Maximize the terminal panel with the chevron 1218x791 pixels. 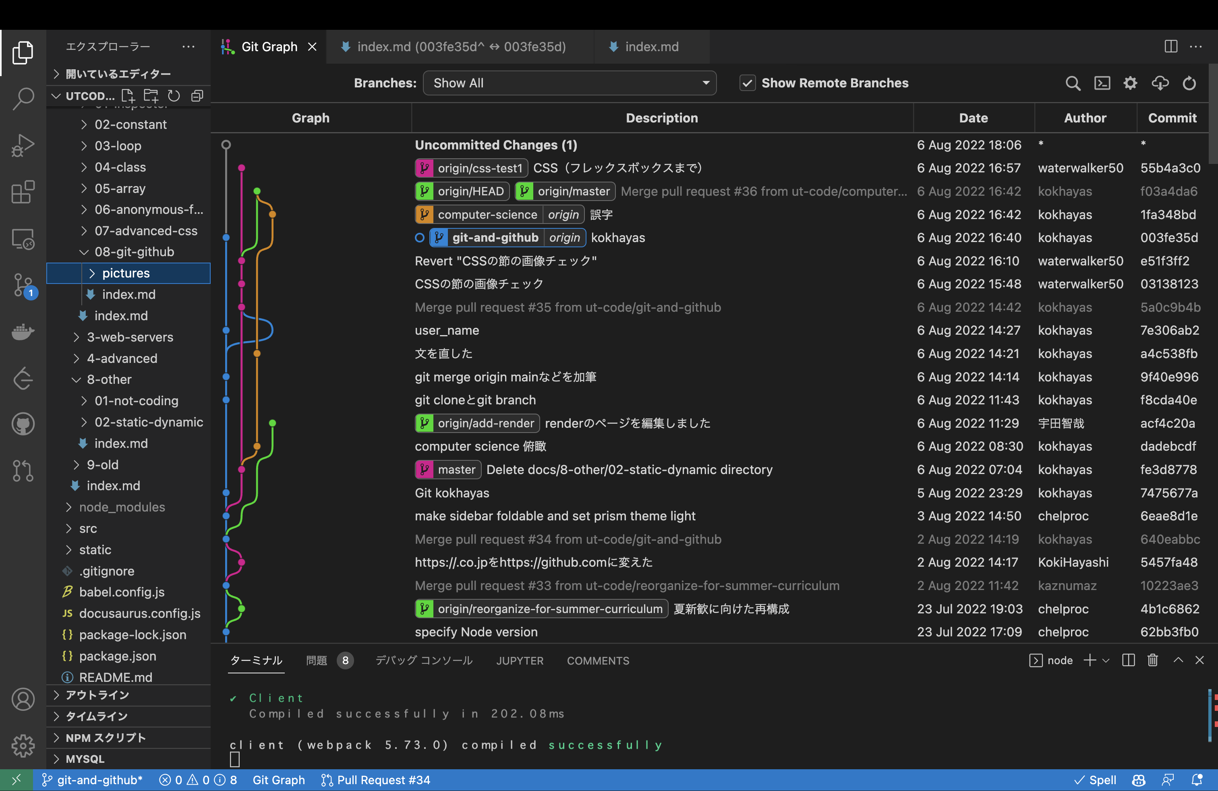[x=1178, y=660]
